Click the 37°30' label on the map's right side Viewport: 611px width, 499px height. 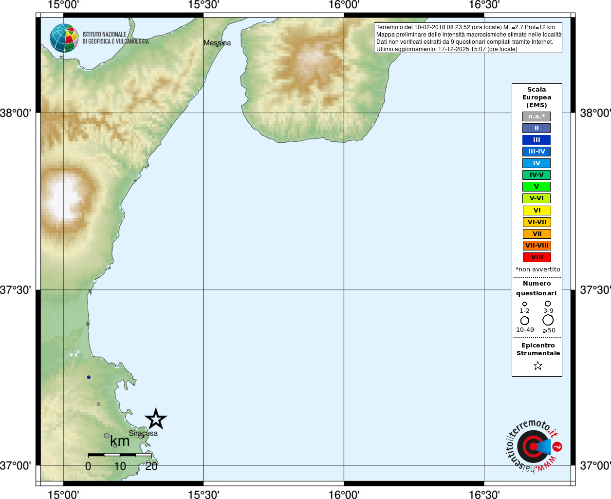click(x=595, y=290)
